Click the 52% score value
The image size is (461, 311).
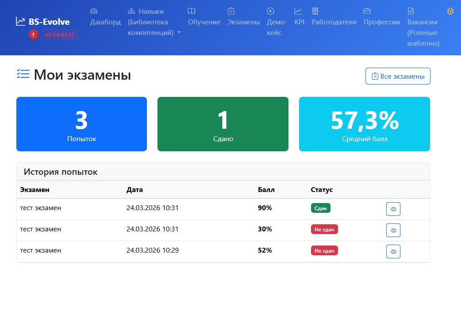pyautogui.click(x=265, y=250)
